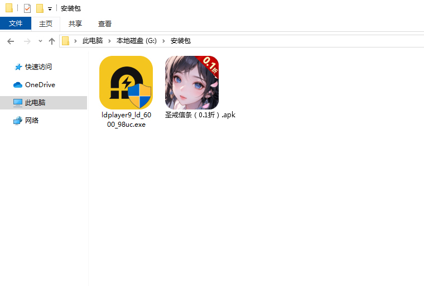Open OneDrive in the sidebar
Viewport: 424px width, 286px height.
click(x=40, y=84)
